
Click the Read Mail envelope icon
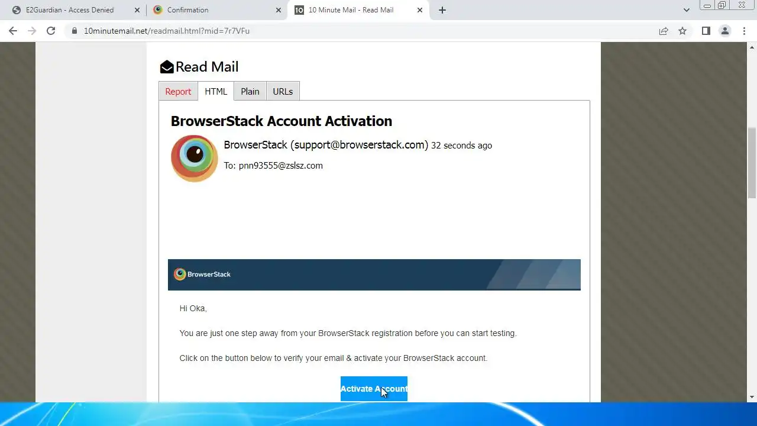(167, 67)
